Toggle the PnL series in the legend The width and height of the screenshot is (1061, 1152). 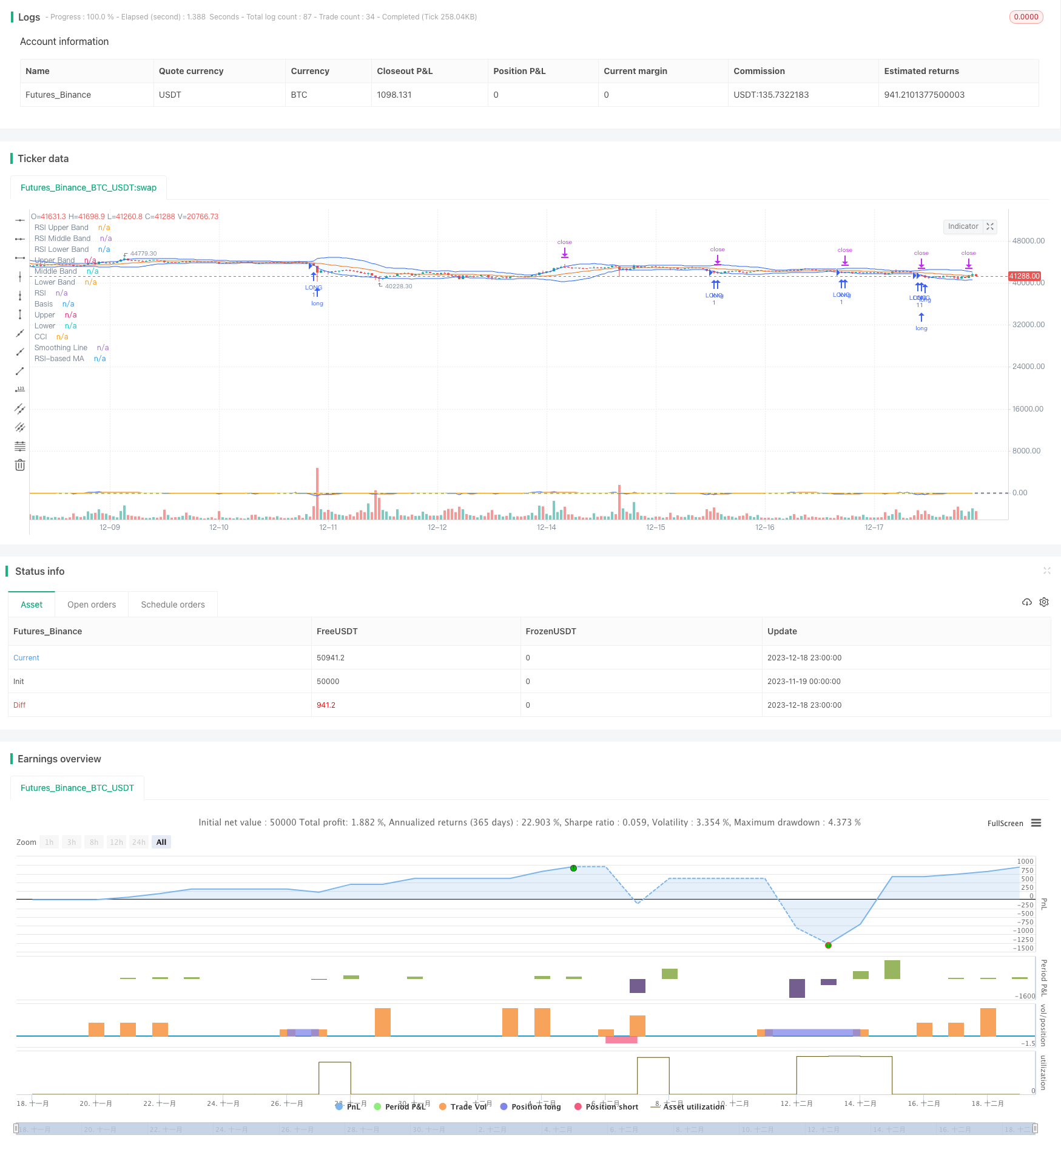coord(348,1106)
